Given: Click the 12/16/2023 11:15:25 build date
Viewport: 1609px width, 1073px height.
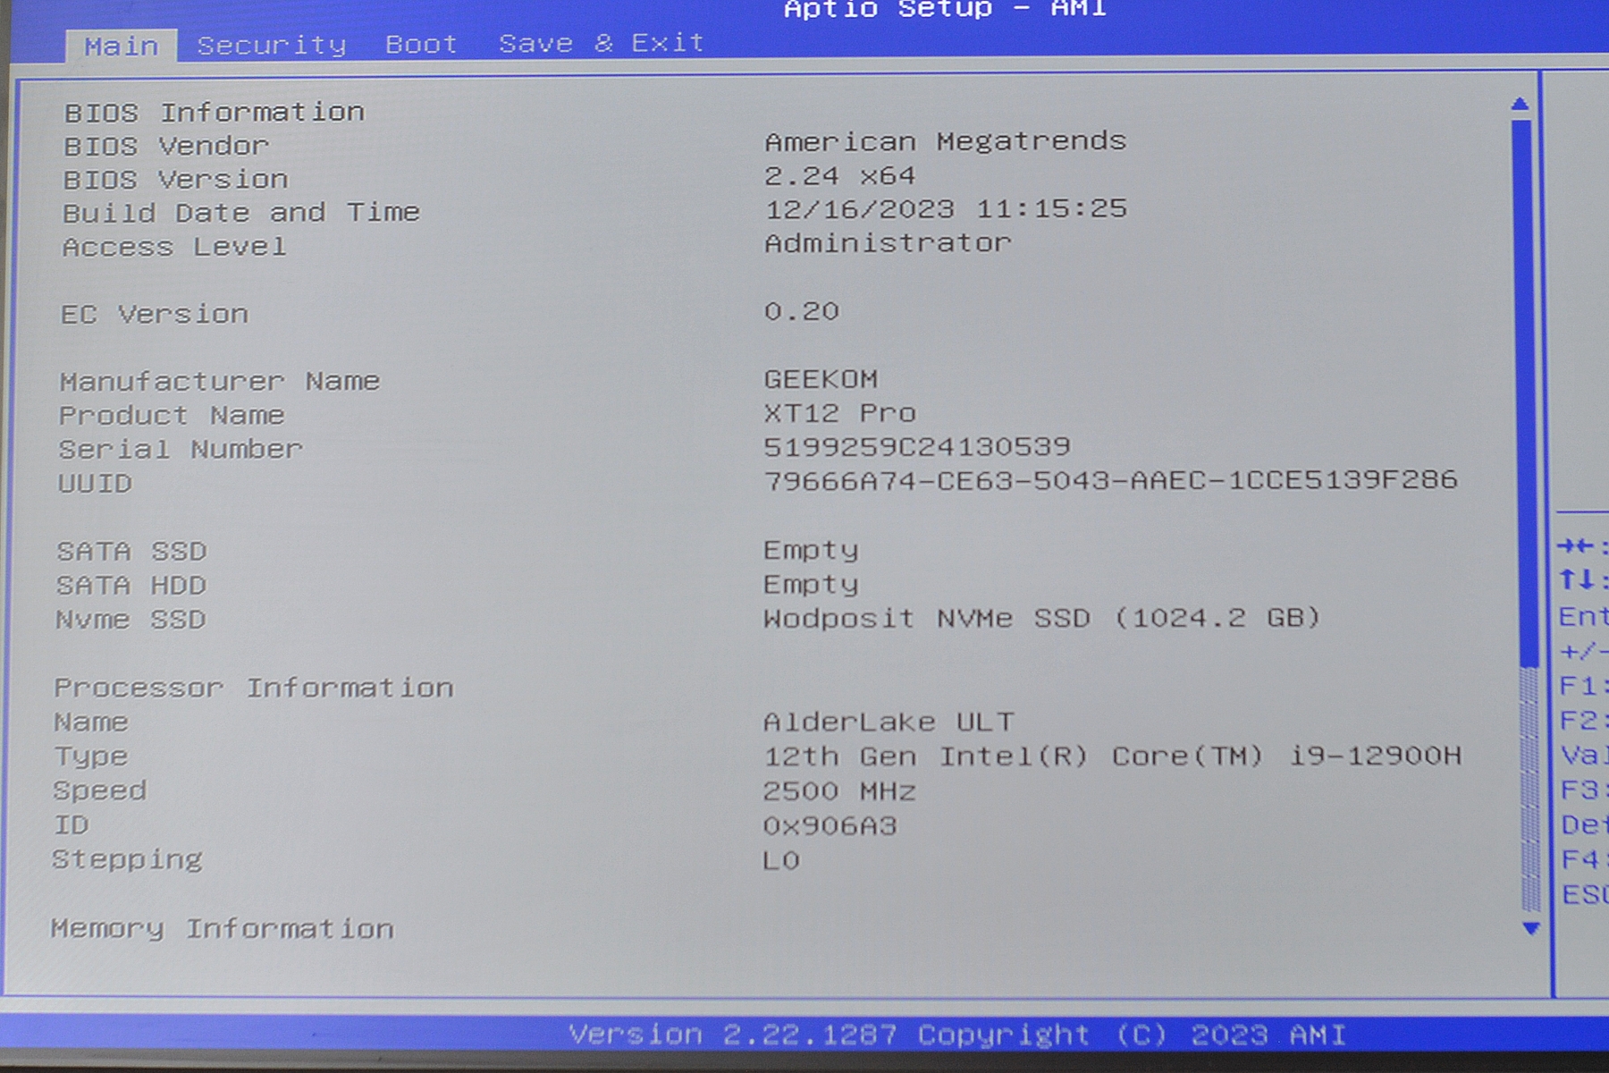Looking at the screenshot, I should [946, 209].
